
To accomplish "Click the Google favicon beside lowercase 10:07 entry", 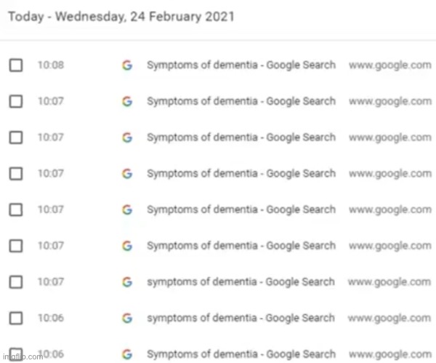I will [127, 282].
